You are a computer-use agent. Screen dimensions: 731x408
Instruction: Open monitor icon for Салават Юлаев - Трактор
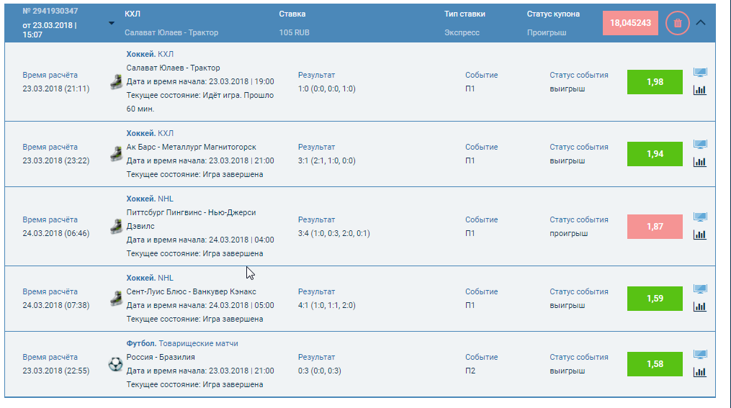699,73
